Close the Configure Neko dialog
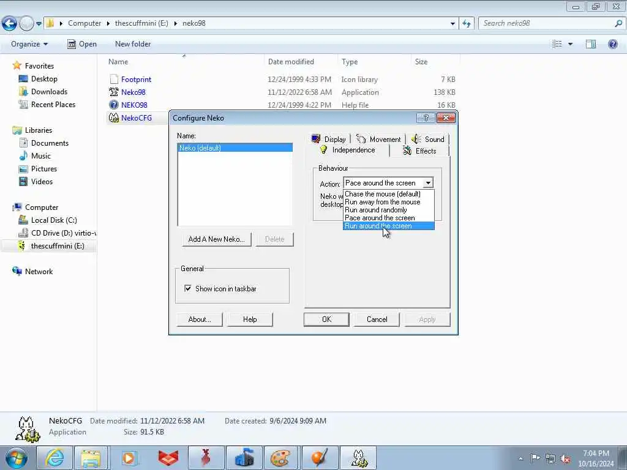 (x=446, y=117)
